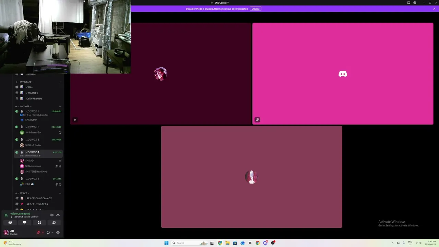This screenshot has width=439, height=247.
Task: Open the Activities launcher button
Action: pos(39,223)
